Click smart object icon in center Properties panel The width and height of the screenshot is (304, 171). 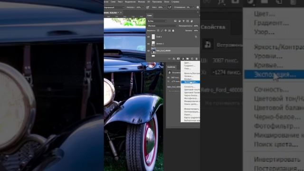pos(170,73)
